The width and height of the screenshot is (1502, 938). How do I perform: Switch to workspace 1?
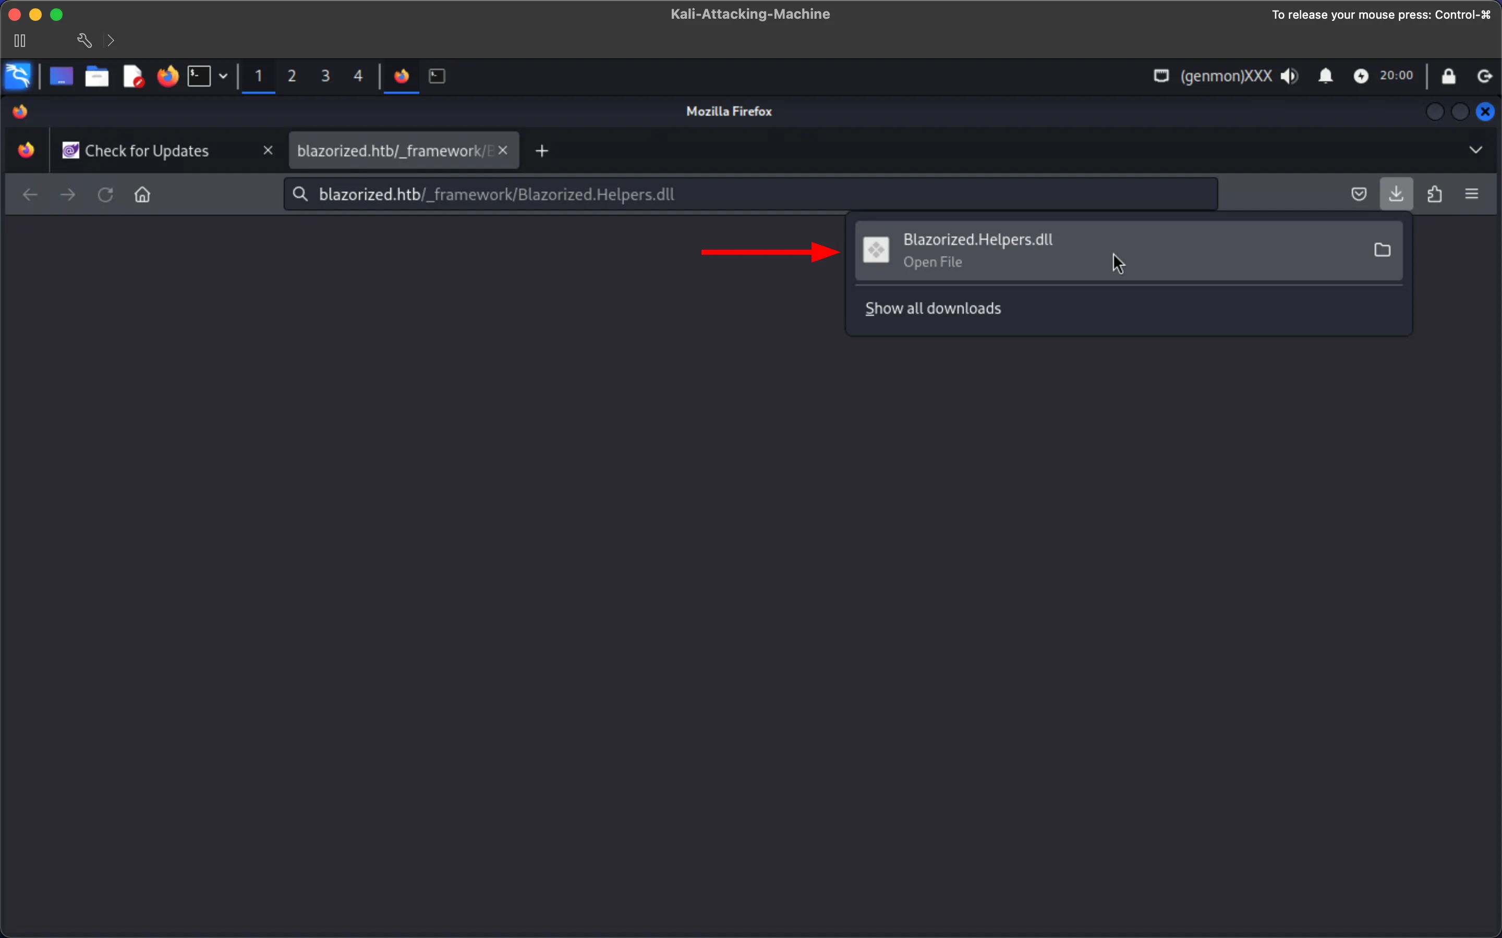coord(259,76)
